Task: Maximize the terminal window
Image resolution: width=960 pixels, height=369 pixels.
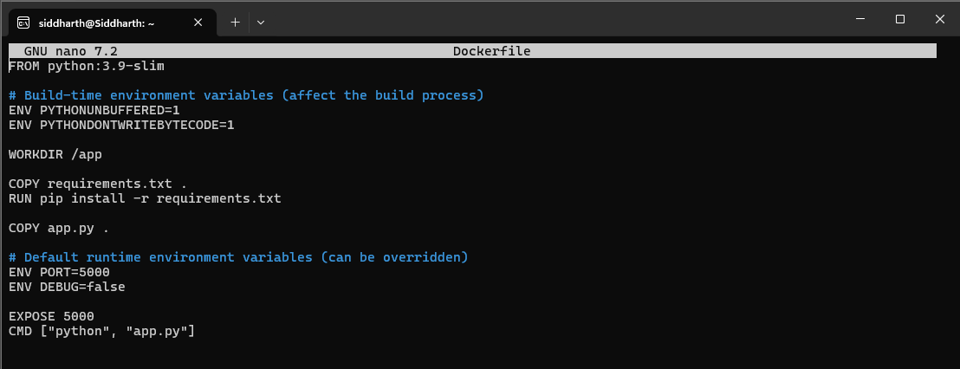Action: 900,19
